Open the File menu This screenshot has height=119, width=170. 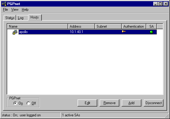(5, 10)
